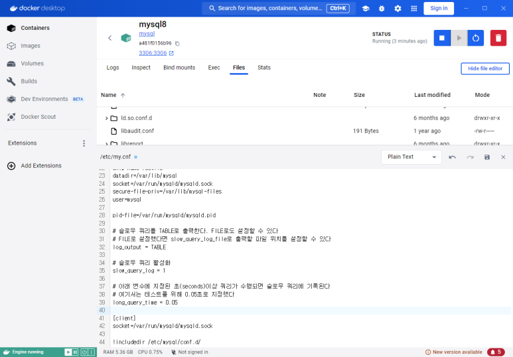Open the engine more options menu
Screen dimensions: 513x357
point(92,352)
